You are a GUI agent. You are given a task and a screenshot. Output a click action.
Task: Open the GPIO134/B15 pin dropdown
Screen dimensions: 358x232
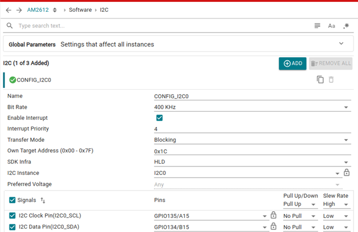point(211,227)
